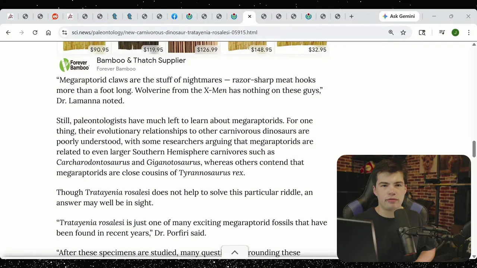The image size is (477, 268).
Task: Go back to the previous page
Action: [8, 32]
